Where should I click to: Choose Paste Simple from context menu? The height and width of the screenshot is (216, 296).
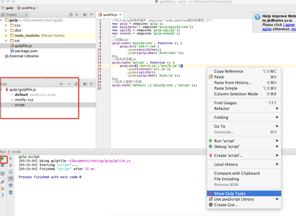point(244,88)
